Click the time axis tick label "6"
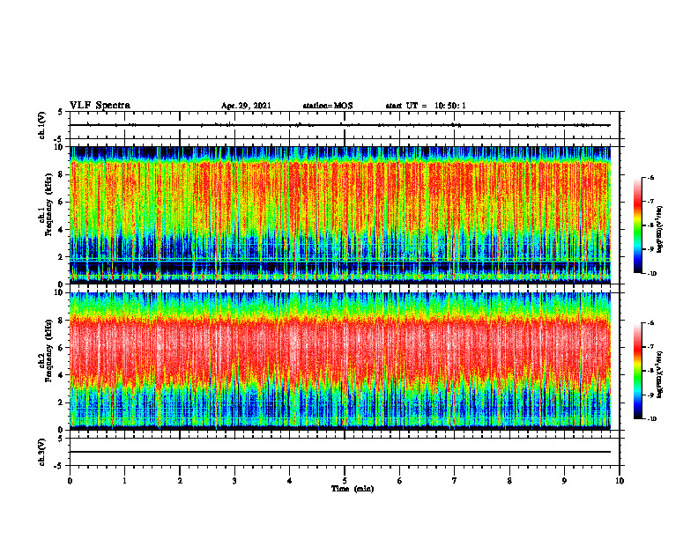698x539 pixels. pos(400,481)
